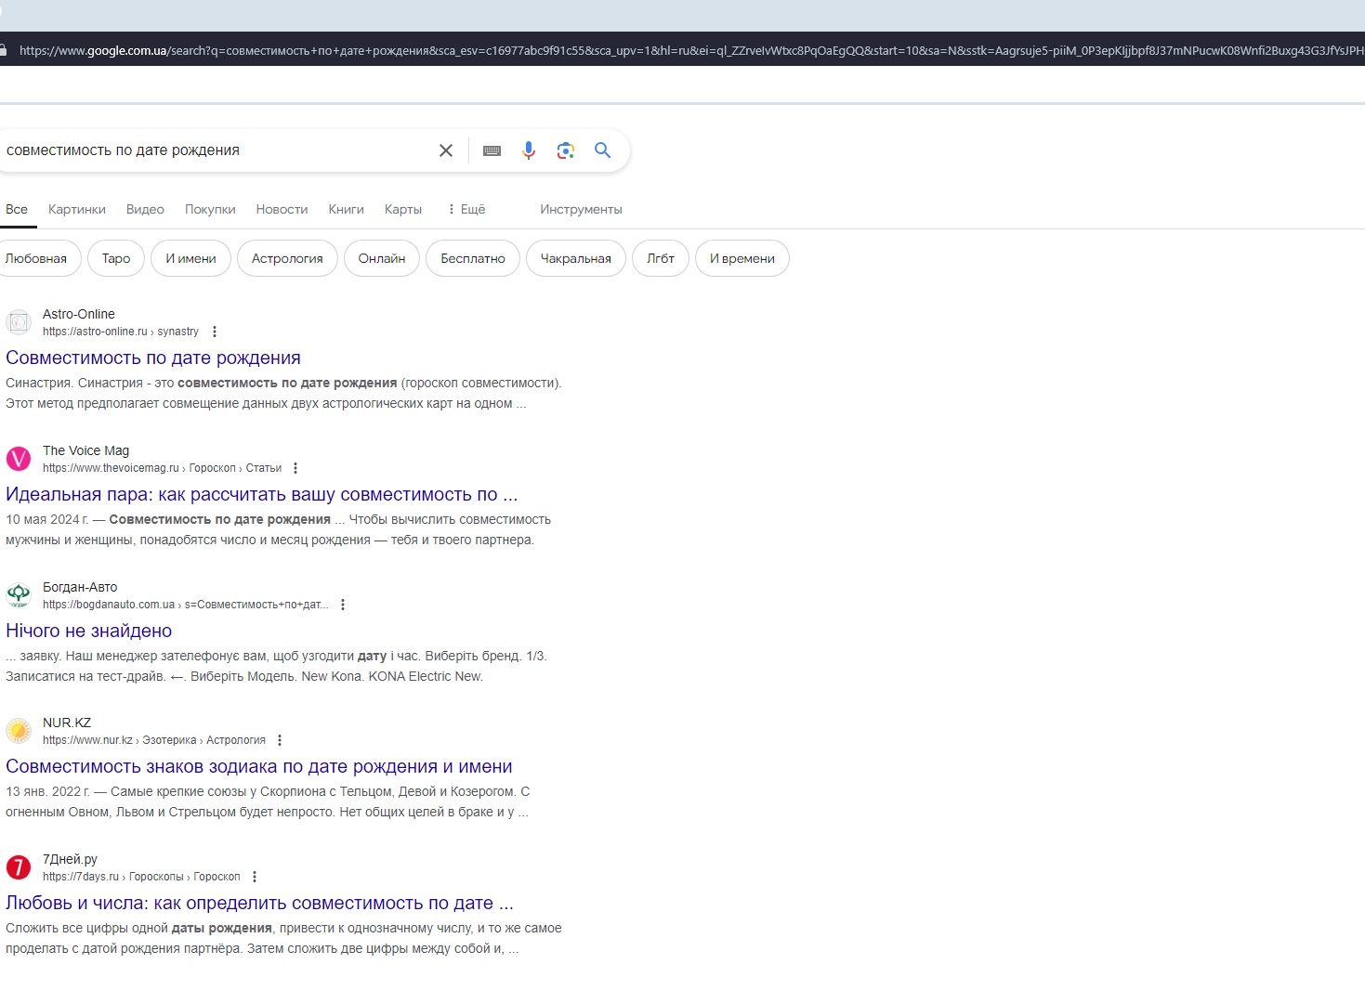1365x990 pixels.
Task: Click the astro-online.ru synastry URL
Action: pos(121,332)
